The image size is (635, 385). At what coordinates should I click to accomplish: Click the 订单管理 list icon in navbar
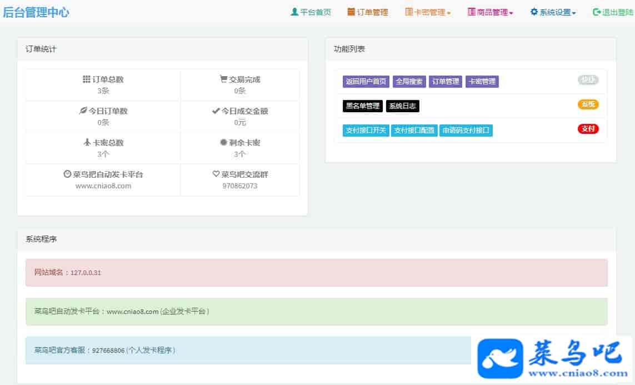click(351, 12)
